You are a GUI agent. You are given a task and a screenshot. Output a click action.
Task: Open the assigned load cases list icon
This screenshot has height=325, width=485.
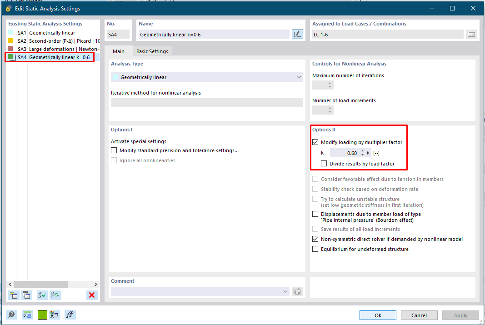tap(471, 35)
